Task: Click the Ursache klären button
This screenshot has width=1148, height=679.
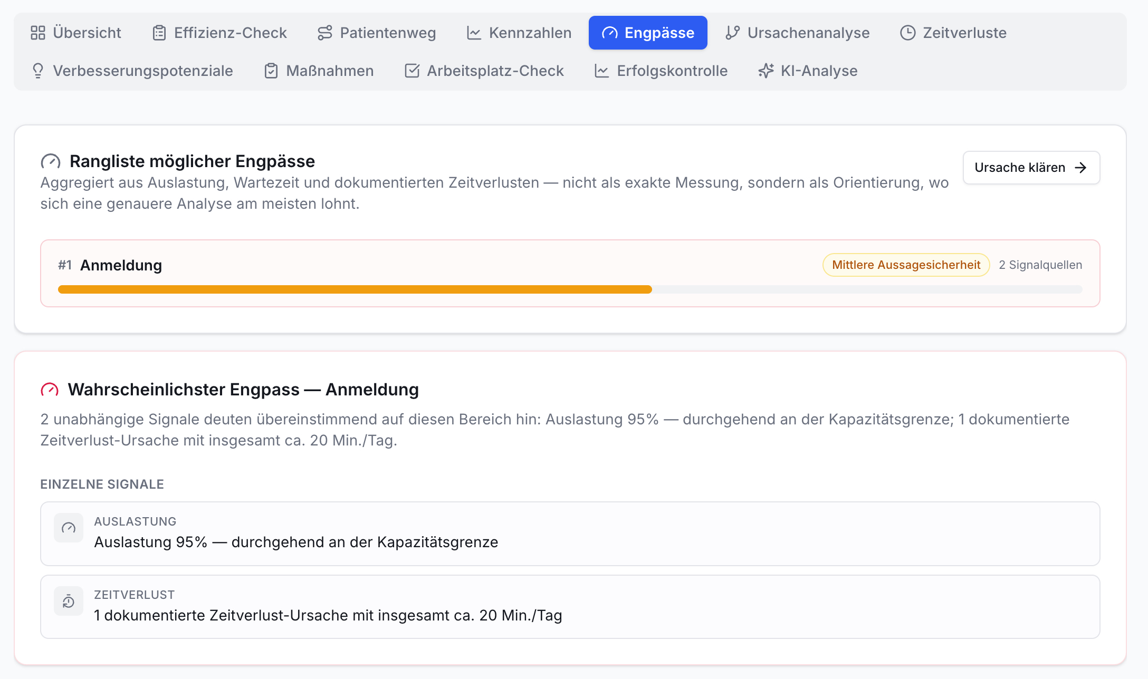Action: (x=1031, y=168)
